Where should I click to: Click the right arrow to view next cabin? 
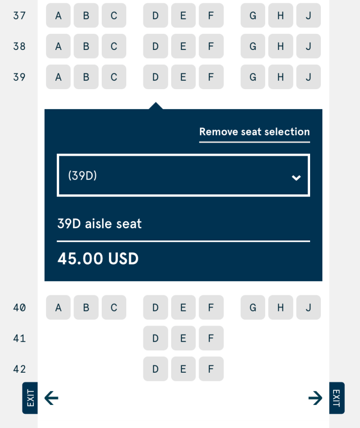(x=315, y=398)
